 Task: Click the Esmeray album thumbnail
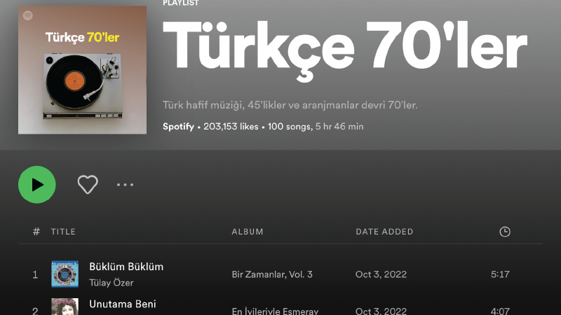65,307
